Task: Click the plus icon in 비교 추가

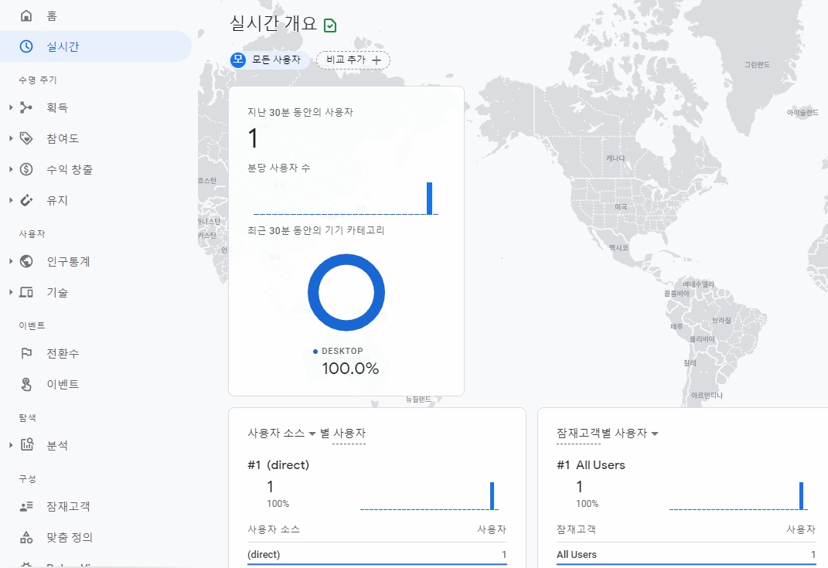Action: pyautogui.click(x=377, y=60)
